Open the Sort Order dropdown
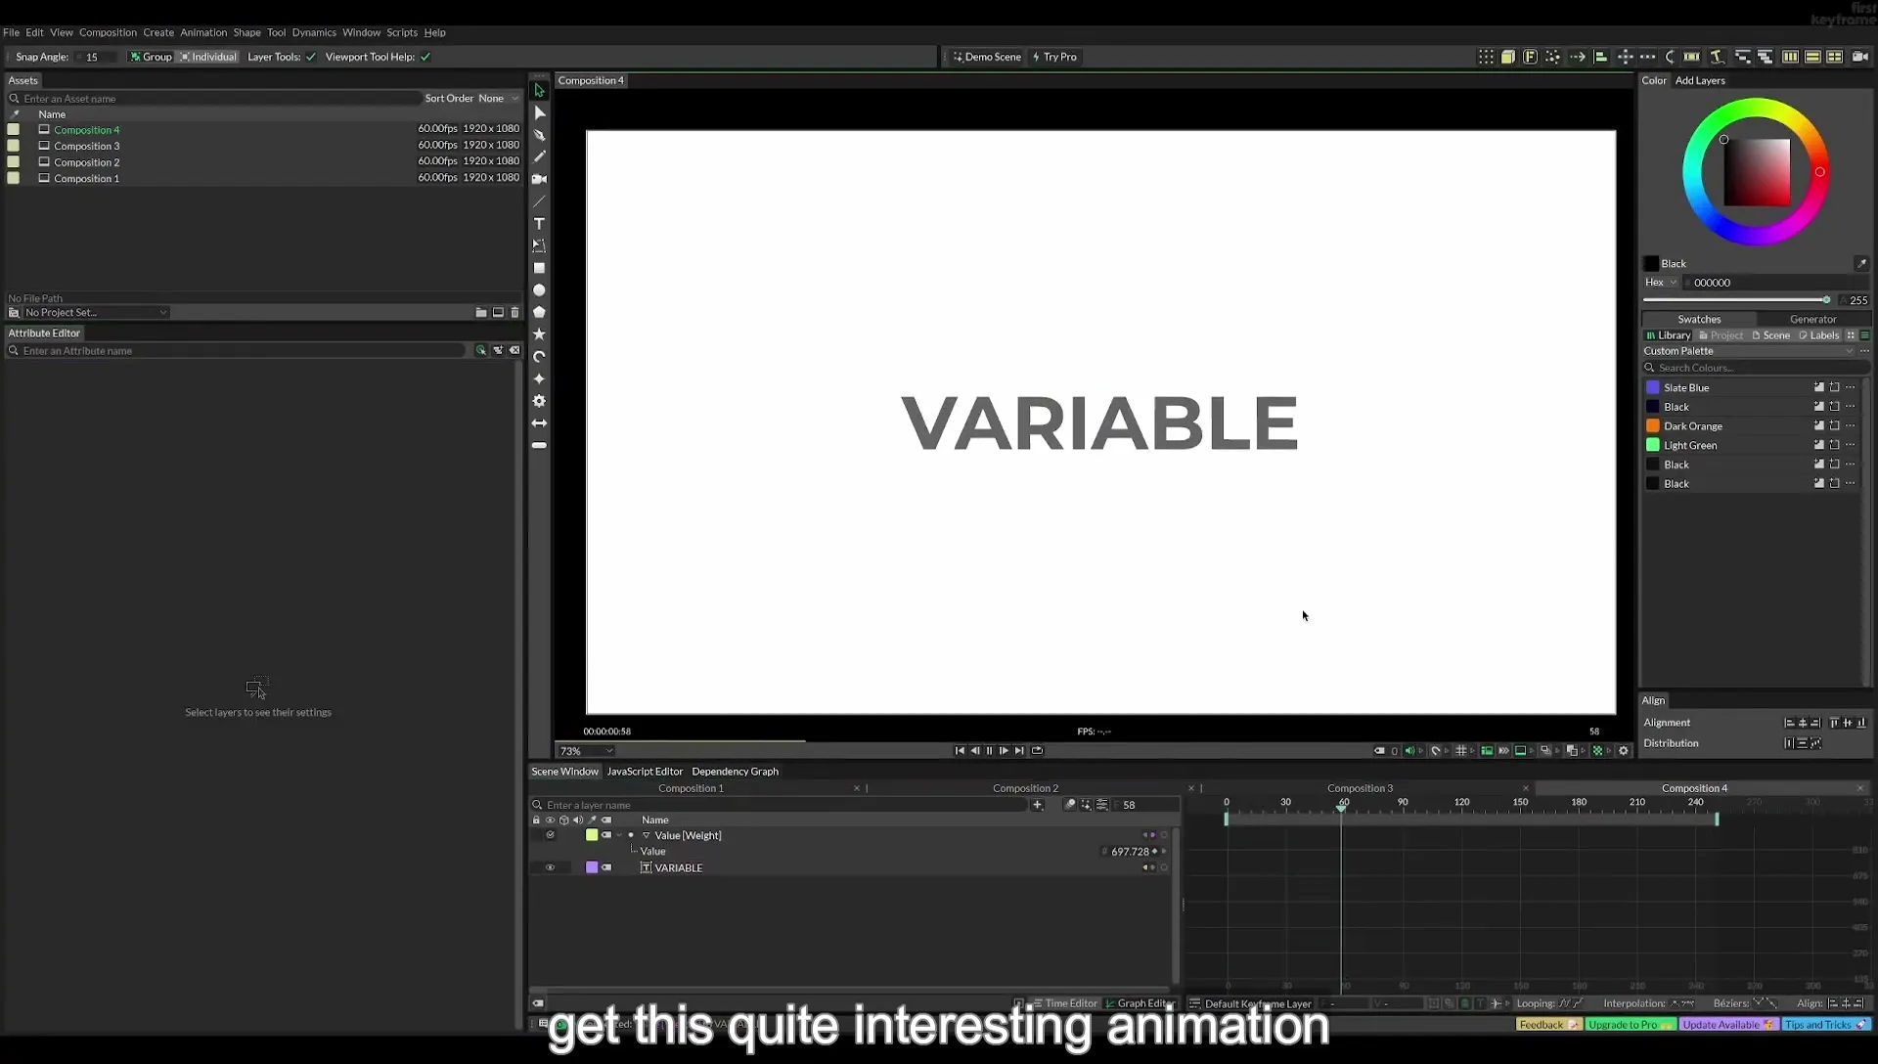Image resolution: width=1878 pixels, height=1064 pixels. click(x=498, y=98)
